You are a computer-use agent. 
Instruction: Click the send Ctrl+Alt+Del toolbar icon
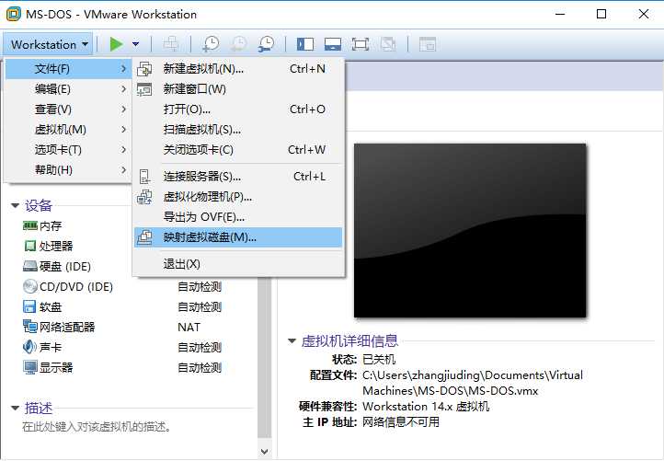click(x=171, y=44)
